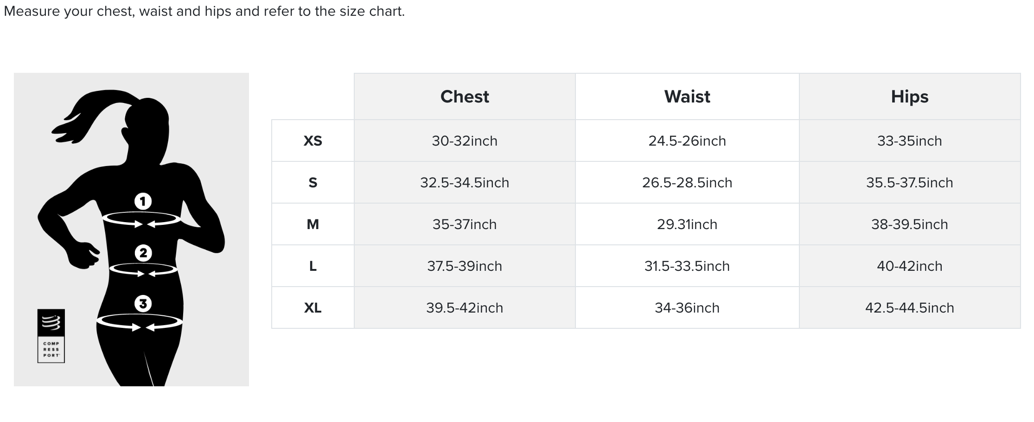Viewport: 1034px width, 422px height.
Task: Select the Hips column header
Action: coord(909,96)
